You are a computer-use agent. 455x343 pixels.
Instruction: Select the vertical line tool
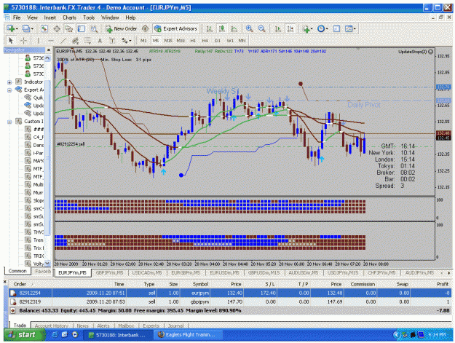(38, 40)
